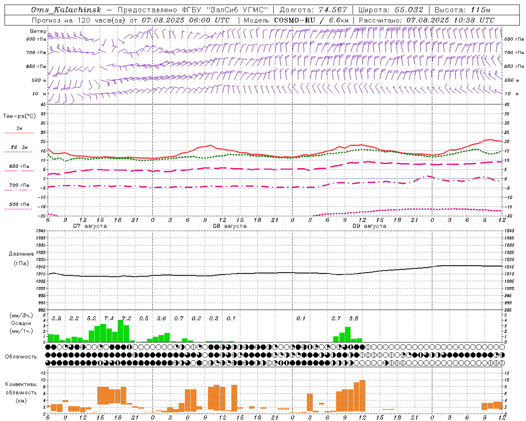Click the 3.6 precipitation total value
This screenshot has height=421, width=526.
tap(161, 318)
